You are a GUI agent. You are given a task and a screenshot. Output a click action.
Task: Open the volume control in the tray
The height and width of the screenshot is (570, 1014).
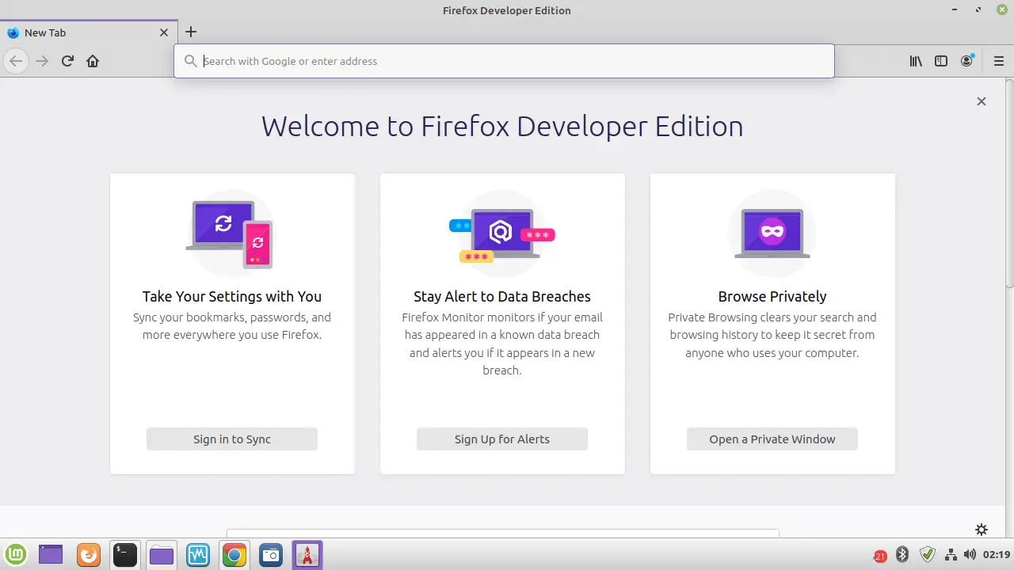(x=970, y=555)
